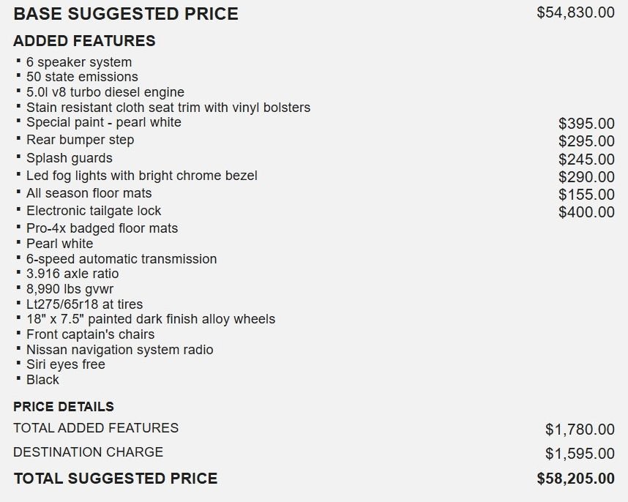Viewport: 628px width, 502px height.
Task: Select Special paint - pearl white item
Action: pyautogui.click(x=104, y=122)
